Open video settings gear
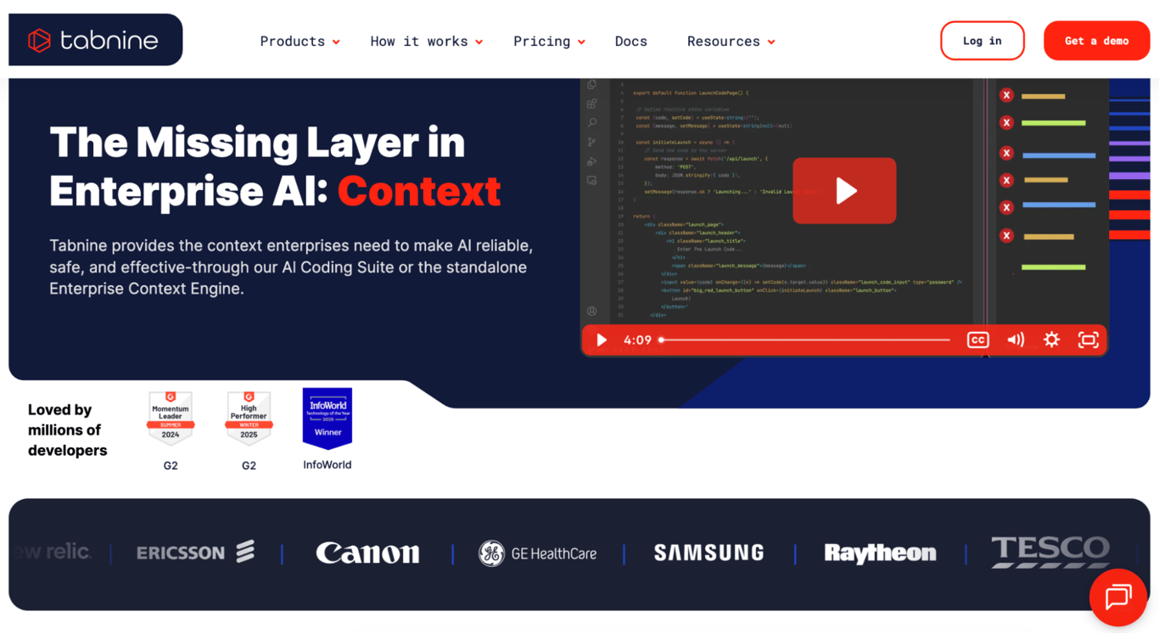 click(1051, 339)
